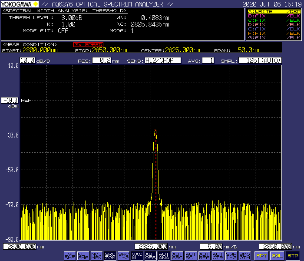Image resolution: width=304 pixels, height=261 pixels.
Task: Click the -10.0 dBm REF level box
Action: click(10, 100)
